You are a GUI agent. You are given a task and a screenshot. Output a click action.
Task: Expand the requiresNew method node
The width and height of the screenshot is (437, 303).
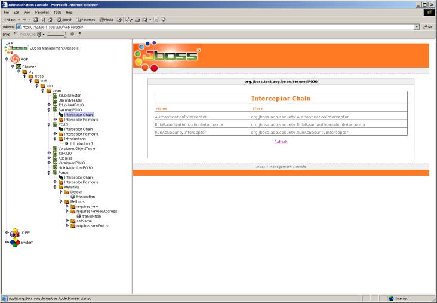tap(67, 206)
